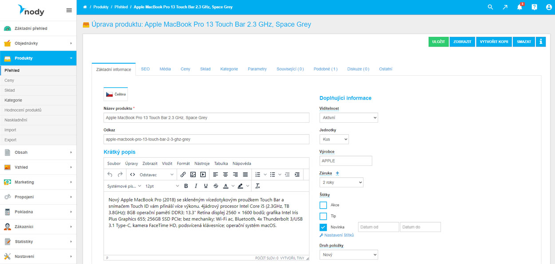The width and height of the screenshot is (555, 264).
Task: Click the highlight background color swatch button
Action: pyautogui.click(x=240, y=186)
